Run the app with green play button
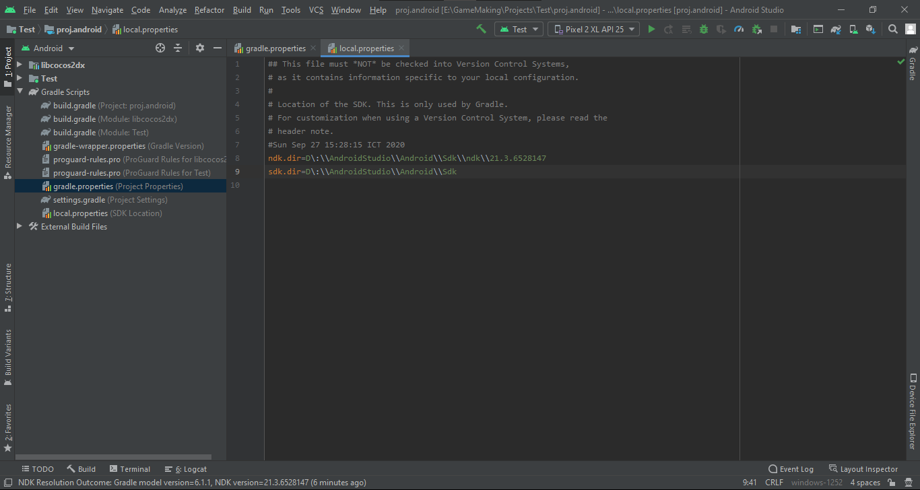The height and width of the screenshot is (490, 920). pyautogui.click(x=651, y=29)
